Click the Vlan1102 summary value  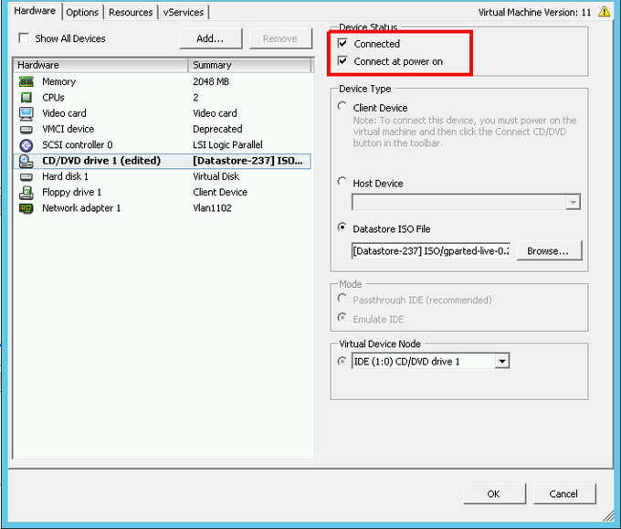coord(212,208)
